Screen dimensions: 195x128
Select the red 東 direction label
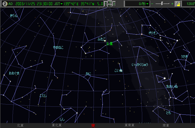(93, 126)
